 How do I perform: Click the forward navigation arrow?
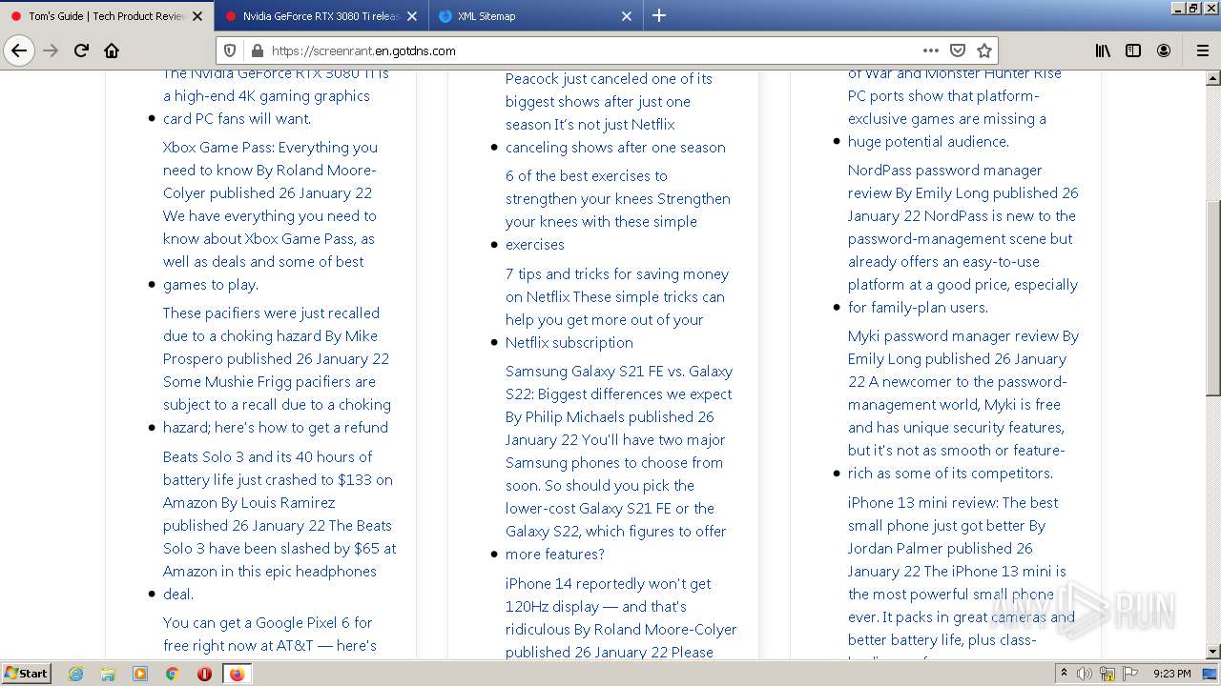coord(51,50)
